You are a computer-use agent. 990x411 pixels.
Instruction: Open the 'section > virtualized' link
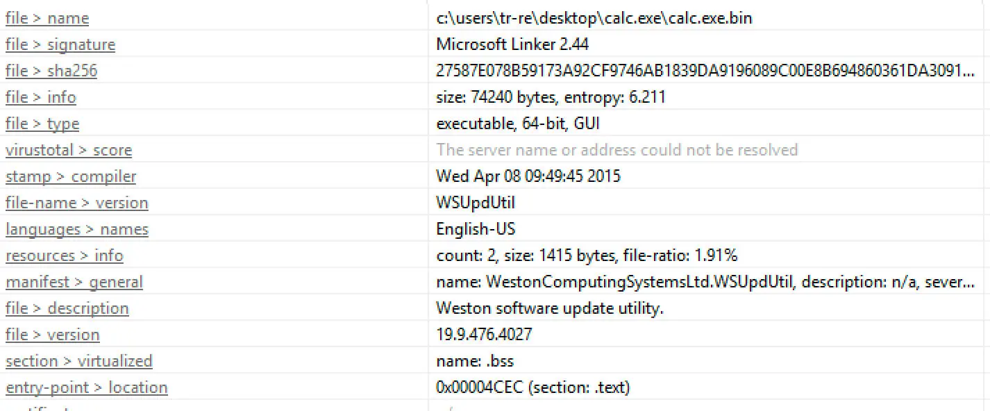(x=79, y=362)
